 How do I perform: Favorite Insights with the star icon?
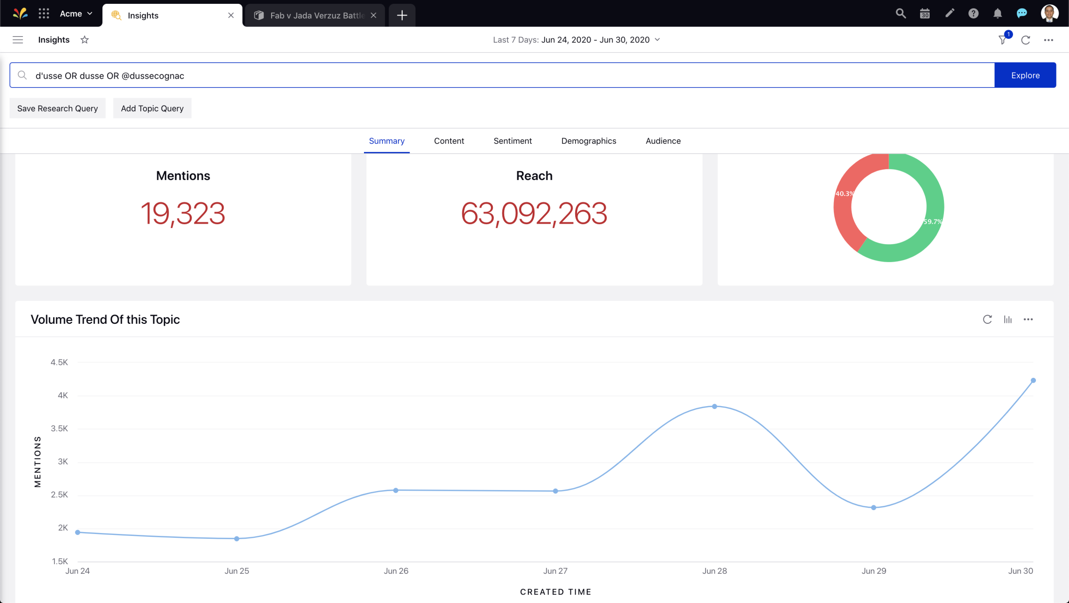tap(85, 40)
